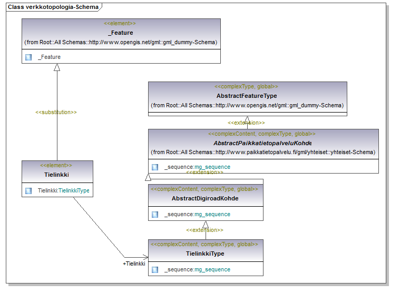Click _sequence:mg_sequence in AbstractPaikkatietopalveluKohde

coord(198,167)
